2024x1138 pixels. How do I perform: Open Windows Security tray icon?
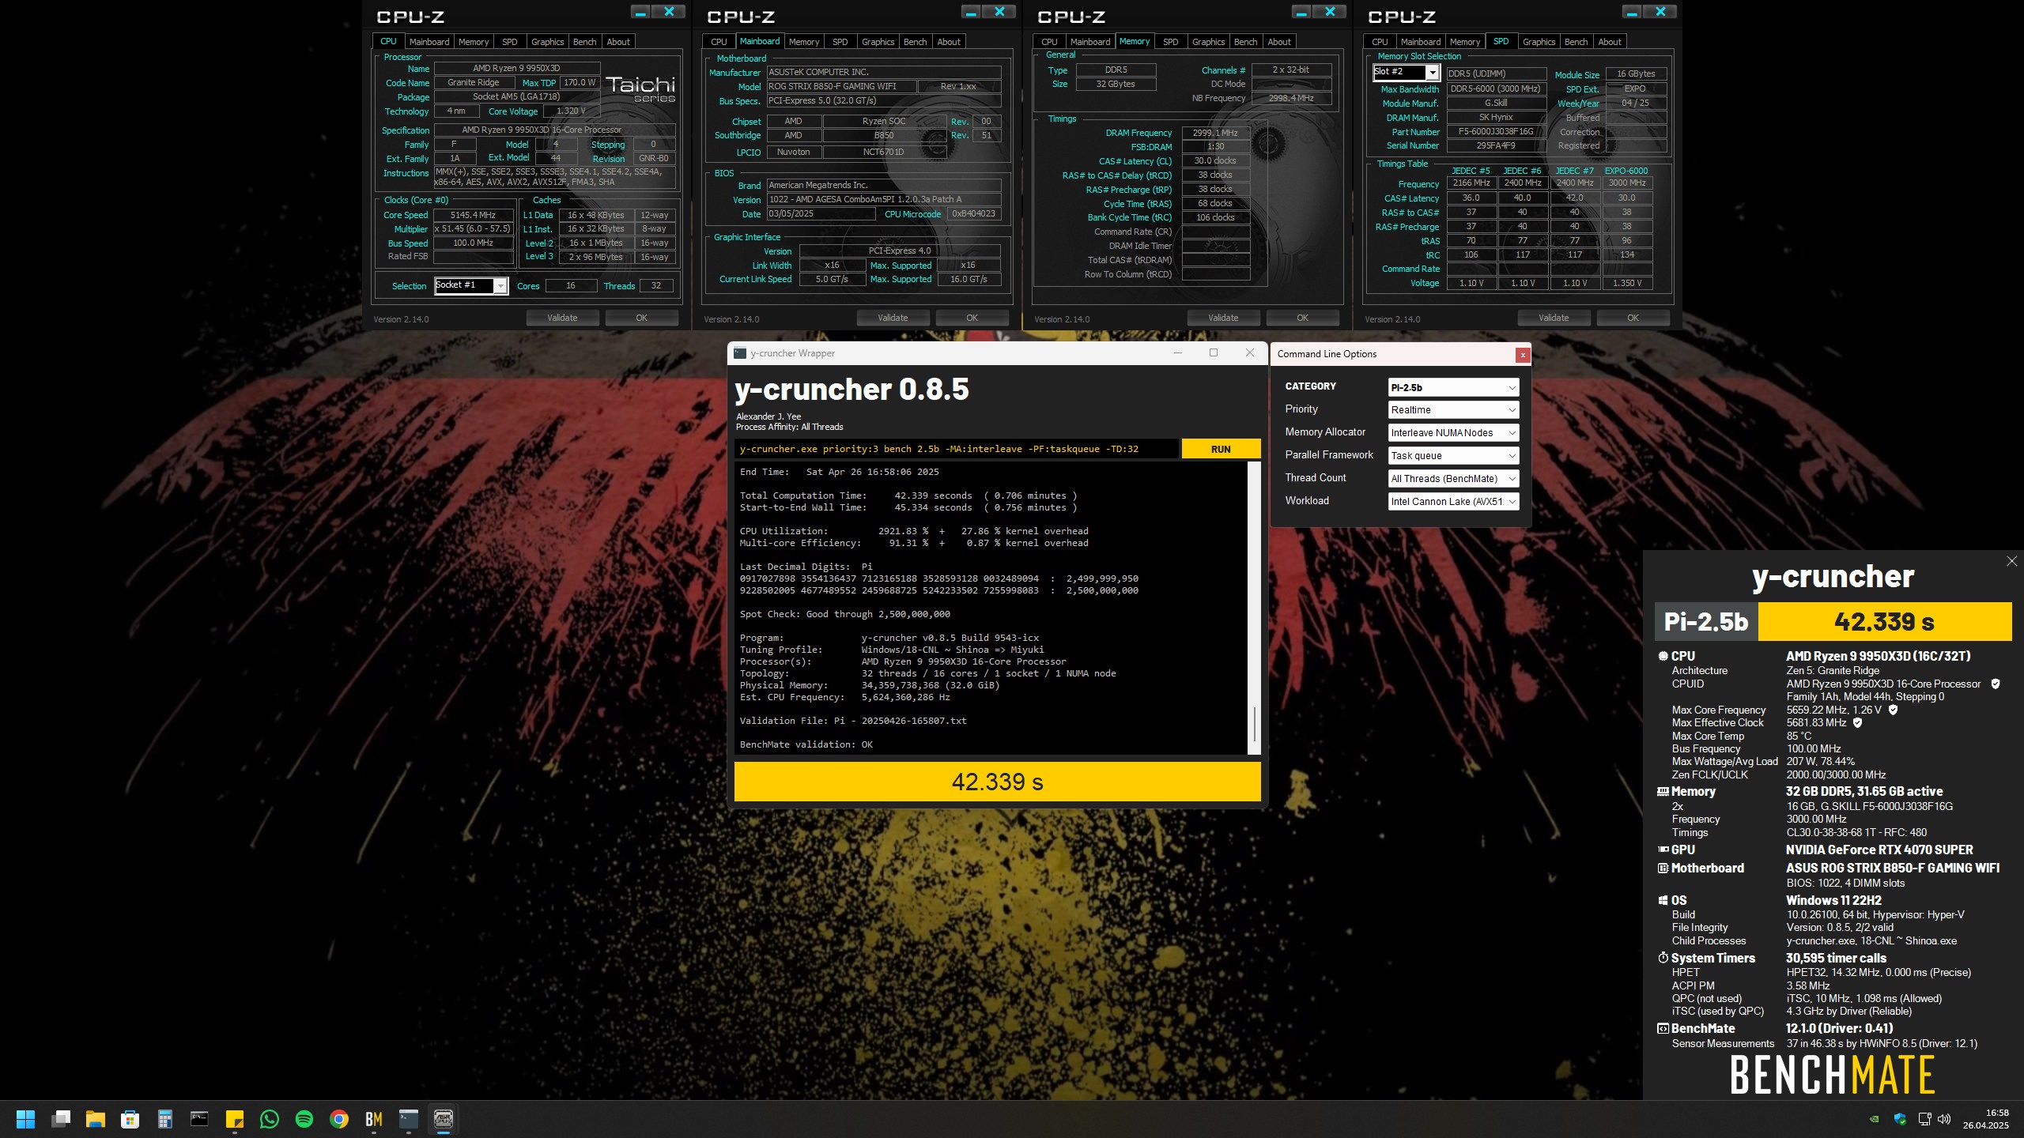tap(1900, 1119)
